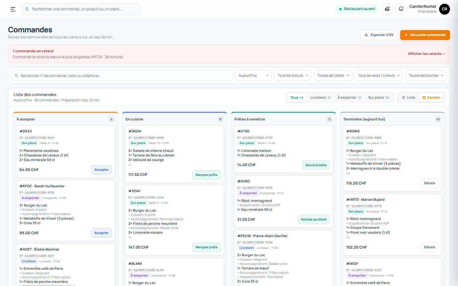Open the notifications bell
458x286 pixels.
coord(401,9)
